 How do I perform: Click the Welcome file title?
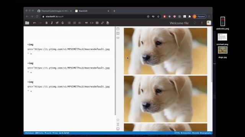tap(179, 23)
